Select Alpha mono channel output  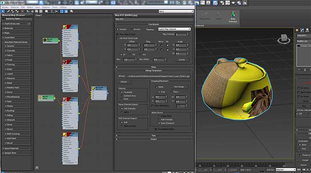click(122, 112)
